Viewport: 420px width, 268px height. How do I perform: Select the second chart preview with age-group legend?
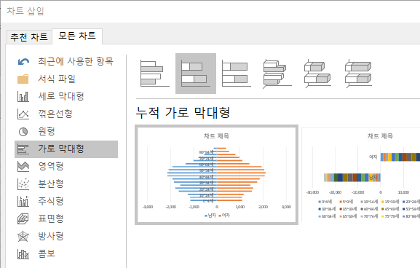coord(361,175)
